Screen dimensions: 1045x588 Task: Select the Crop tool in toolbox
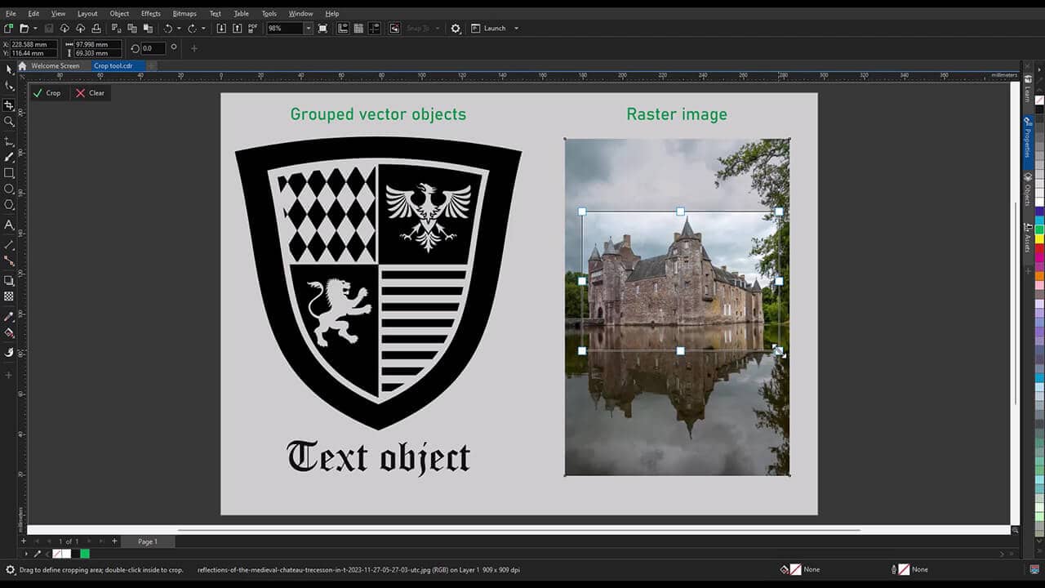pyautogui.click(x=9, y=105)
